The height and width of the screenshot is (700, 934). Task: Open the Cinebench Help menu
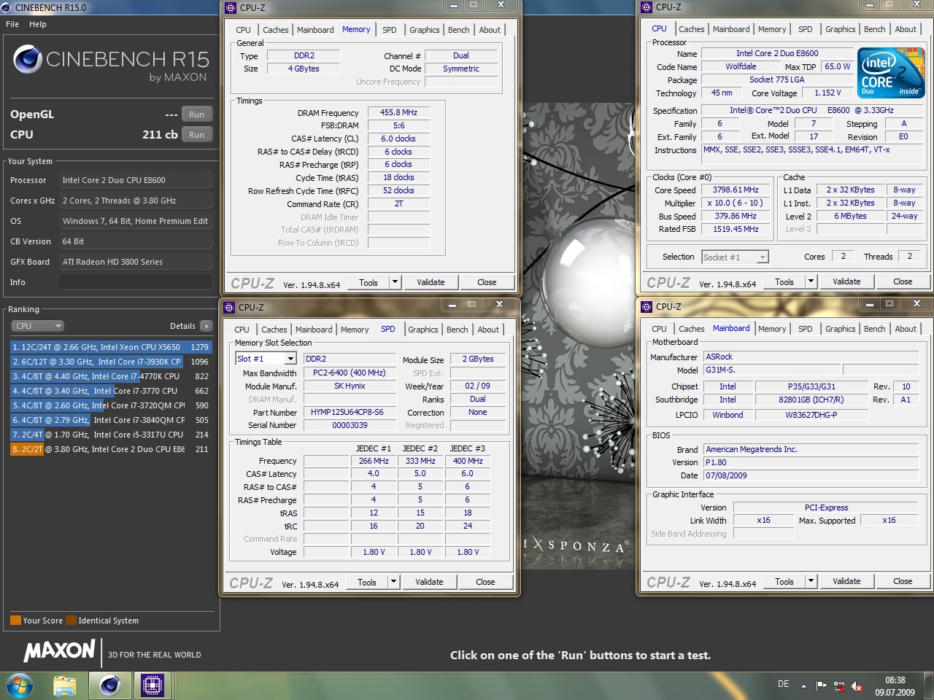(x=38, y=24)
